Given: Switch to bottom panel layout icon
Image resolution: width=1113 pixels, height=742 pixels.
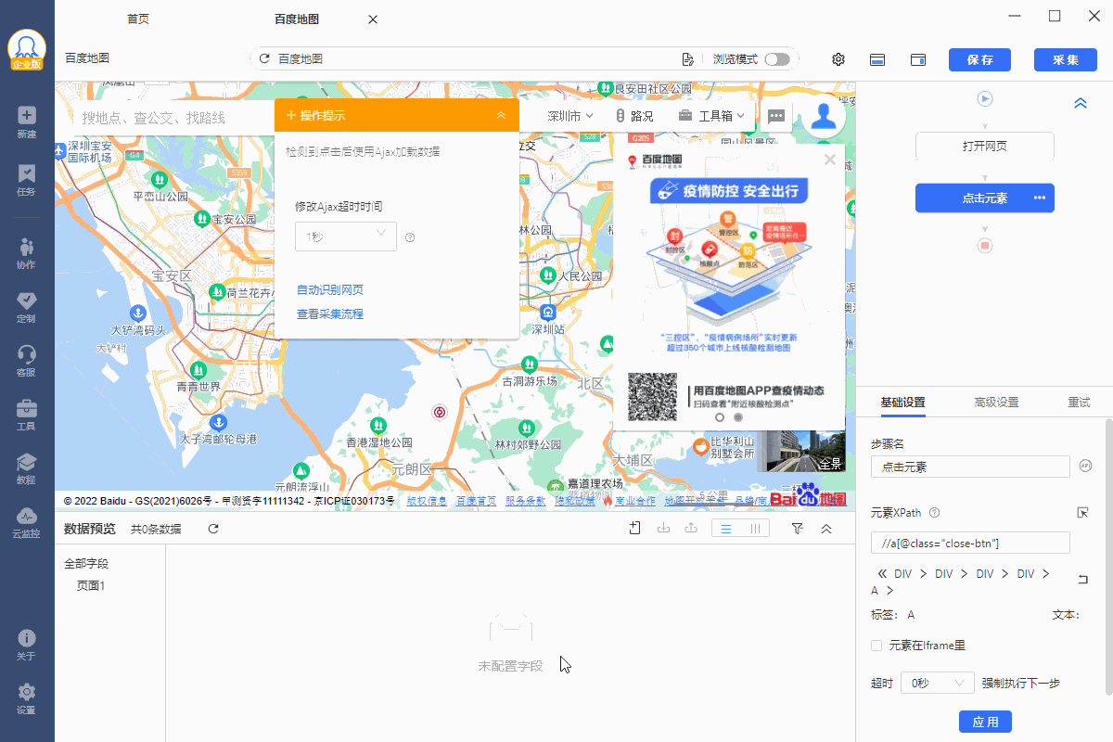Looking at the screenshot, I should point(877,59).
